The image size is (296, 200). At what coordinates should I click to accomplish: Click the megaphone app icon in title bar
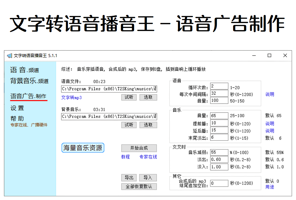(x=10, y=56)
